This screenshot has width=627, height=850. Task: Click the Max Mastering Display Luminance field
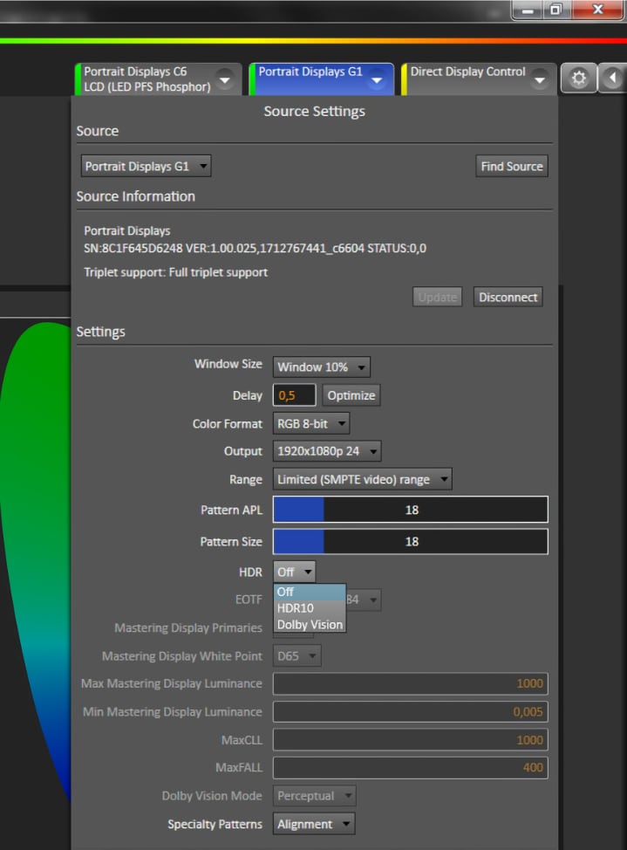pyautogui.click(x=410, y=683)
